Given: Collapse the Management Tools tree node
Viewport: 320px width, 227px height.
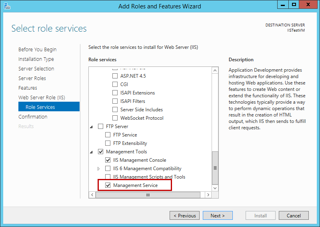Looking at the screenshot, I should tap(91, 152).
